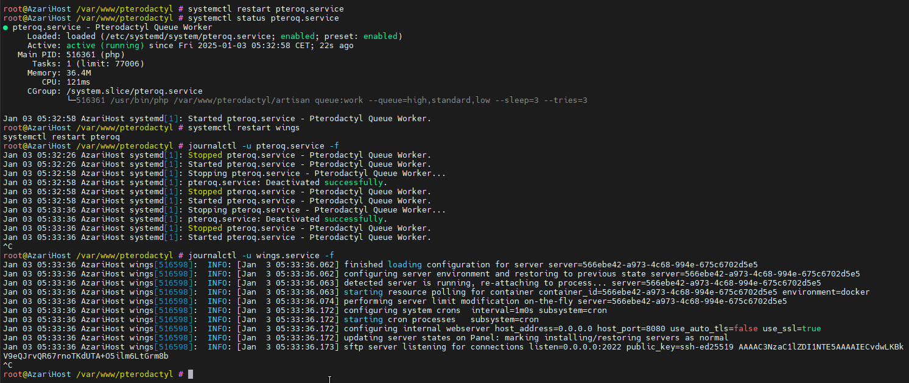Viewport: 909px width, 383px height.
Task: Select the CGroup path '/system.slice/pteroq.service'
Action: click(x=135, y=91)
